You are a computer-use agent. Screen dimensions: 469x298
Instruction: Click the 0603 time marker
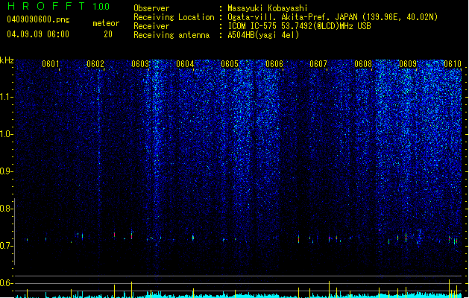140,64
